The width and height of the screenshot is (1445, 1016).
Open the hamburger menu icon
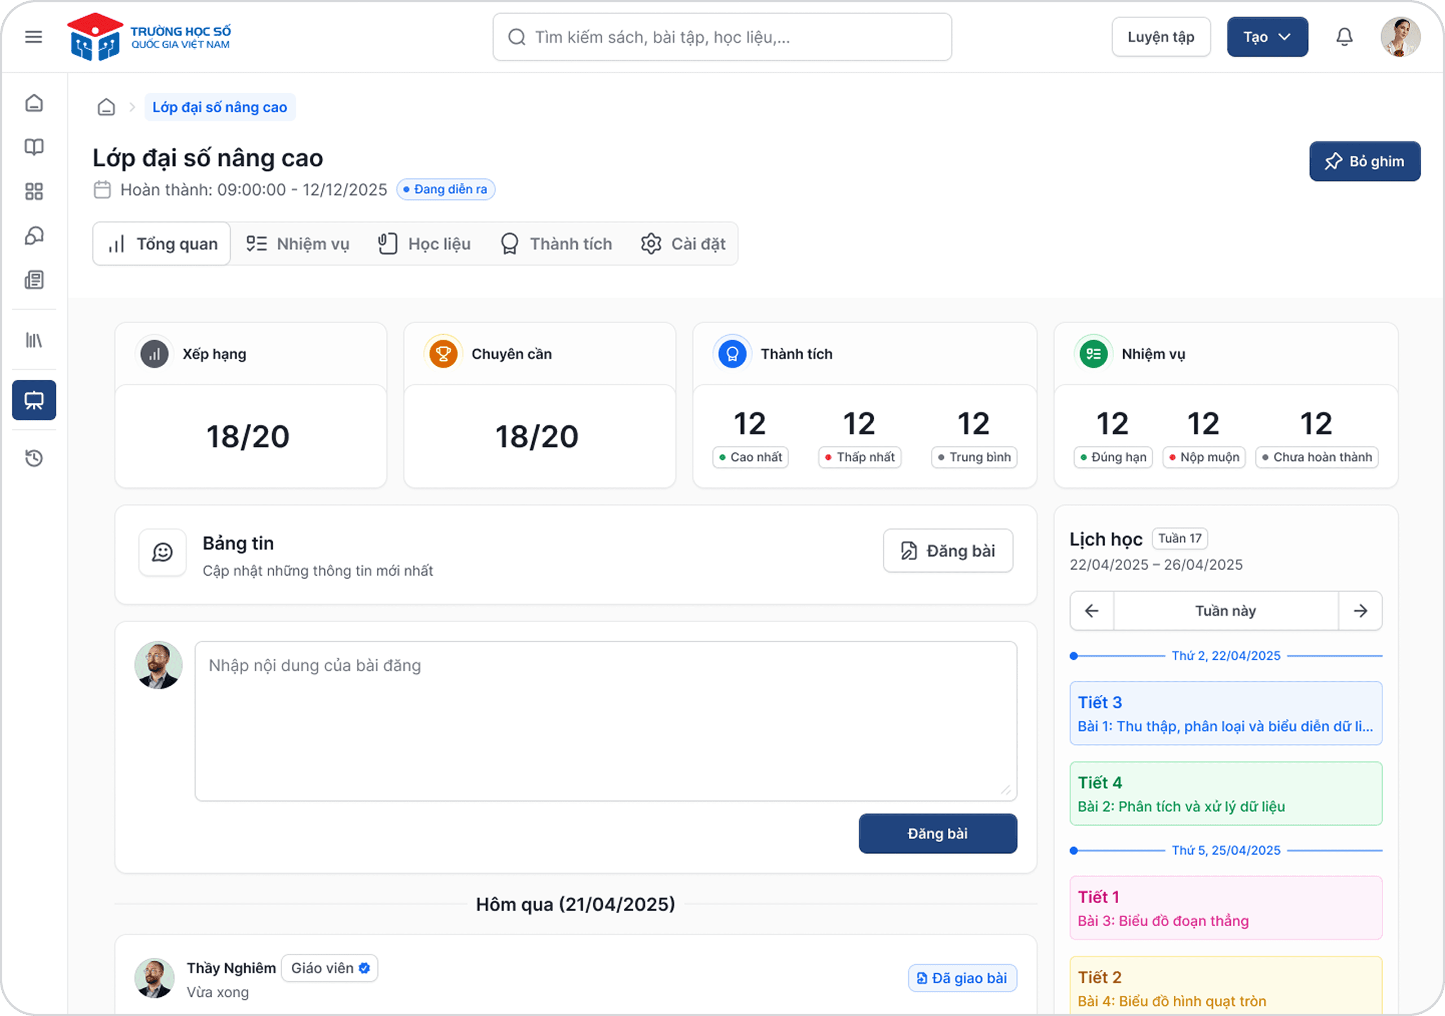coord(33,37)
